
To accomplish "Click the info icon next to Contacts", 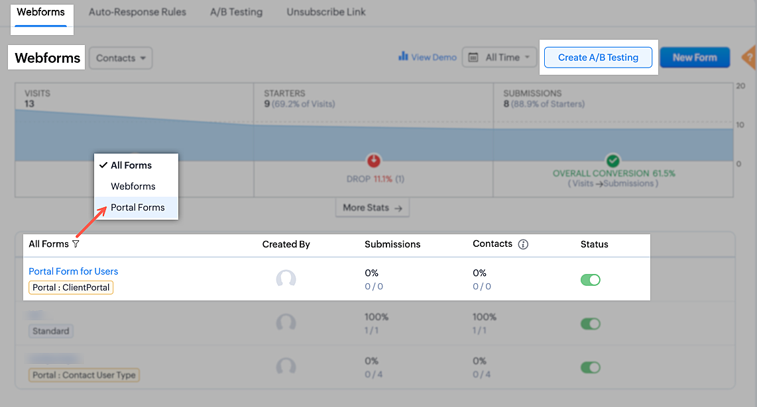I will pyautogui.click(x=523, y=244).
